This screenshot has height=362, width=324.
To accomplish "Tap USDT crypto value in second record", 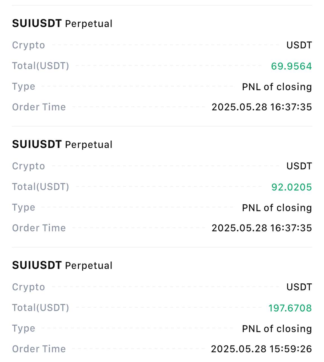I will 299,166.
